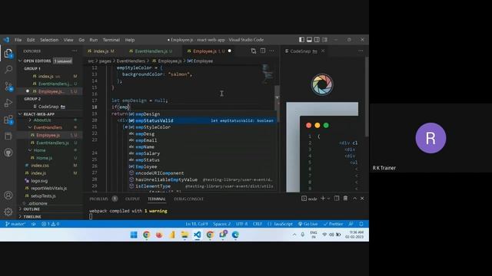Expand the AboutUs folder
Screen dimensions: 492x276
[42, 120]
